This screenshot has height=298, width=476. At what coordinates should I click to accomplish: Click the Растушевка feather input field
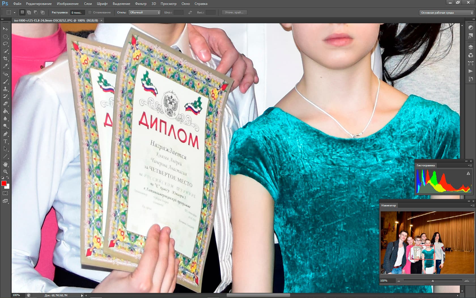77,12
